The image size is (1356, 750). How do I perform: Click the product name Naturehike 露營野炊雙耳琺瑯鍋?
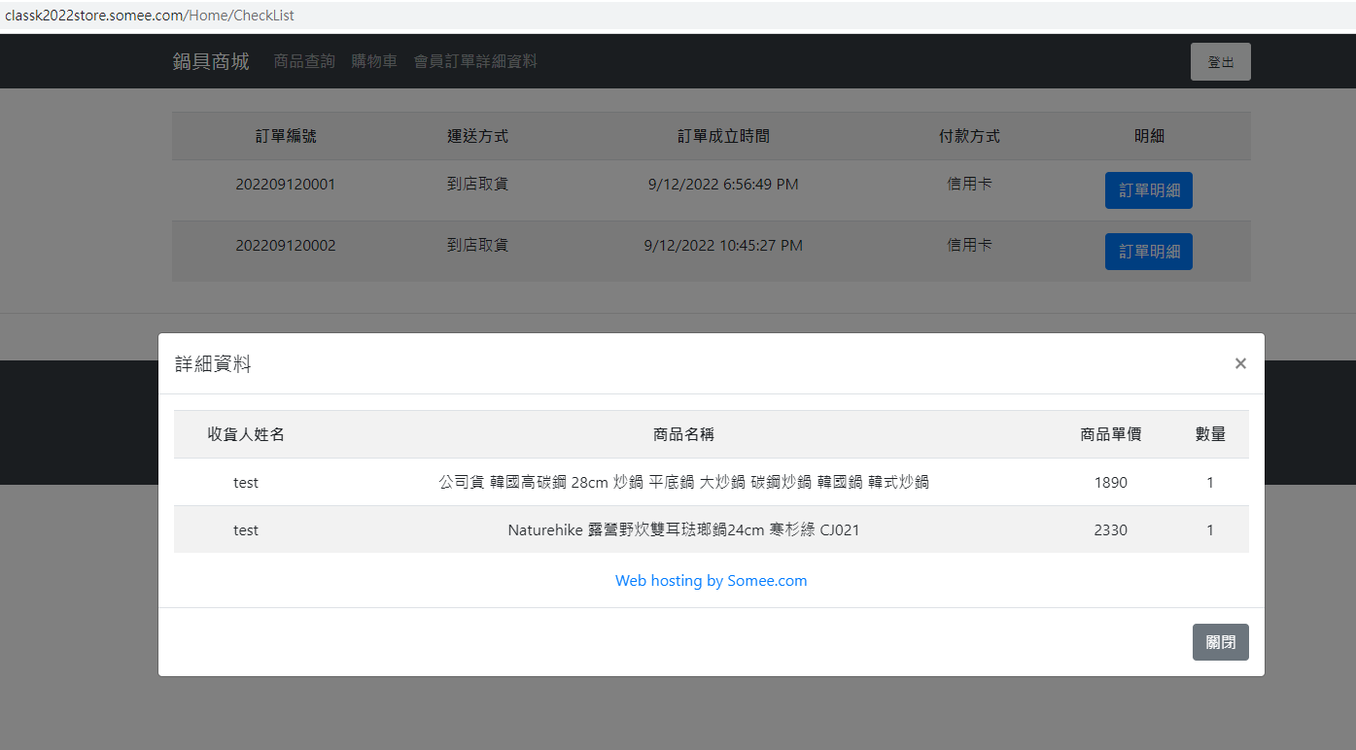pyautogui.click(x=684, y=530)
